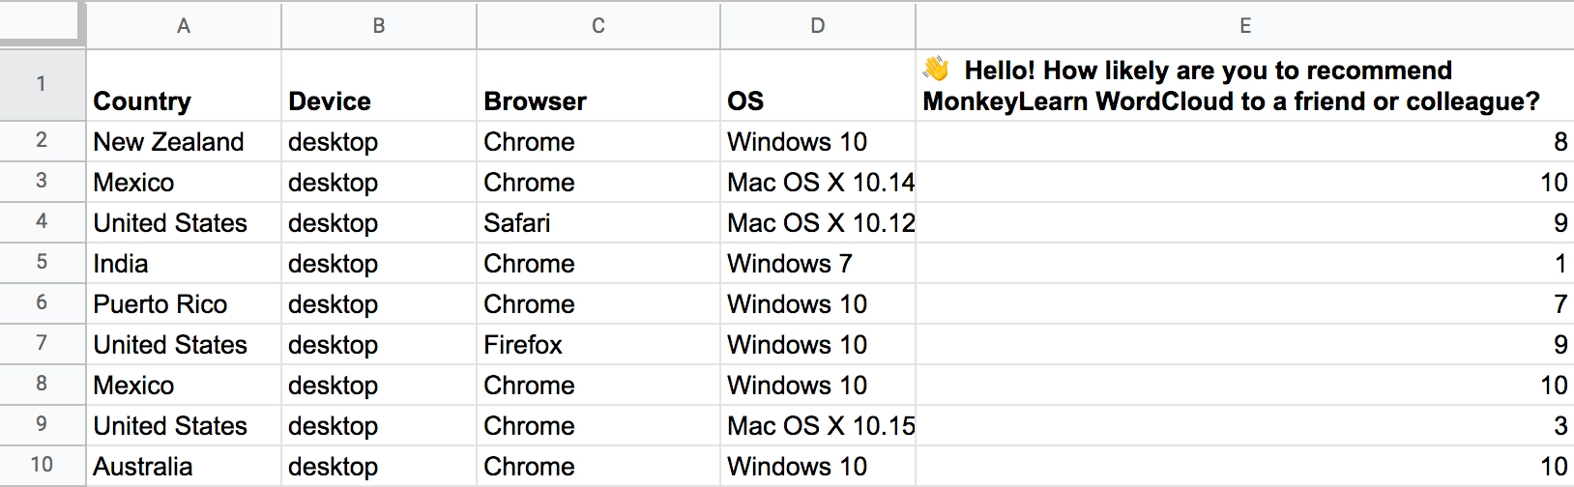The width and height of the screenshot is (1574, 487).
Task: Select column E header
Action: (1245, 26)
